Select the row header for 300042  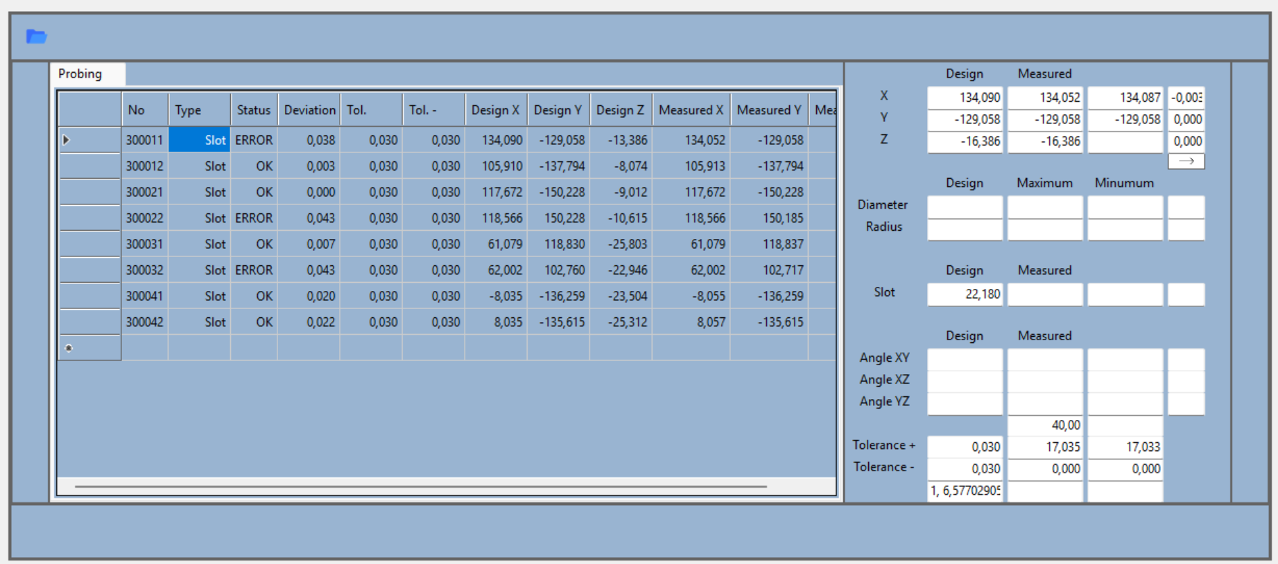[89, 322]
